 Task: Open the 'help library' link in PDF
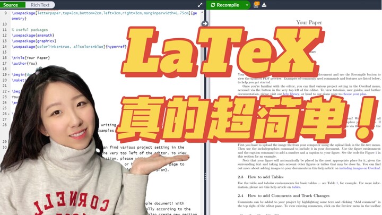(291, 94)
